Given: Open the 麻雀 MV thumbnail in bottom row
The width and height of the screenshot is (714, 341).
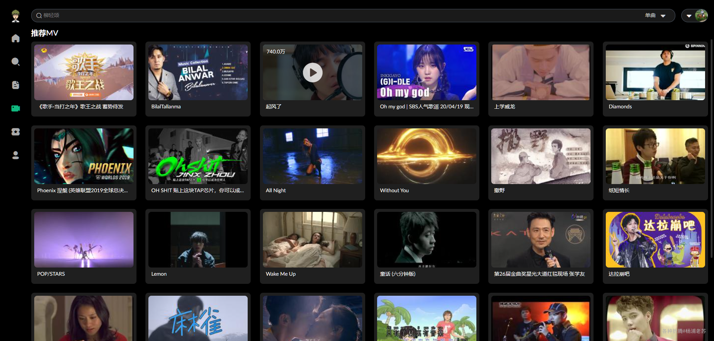Looking at the screenshot, I should pyautogui.click(x=198, y=318).
